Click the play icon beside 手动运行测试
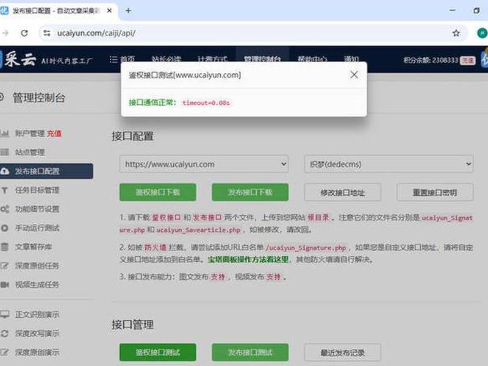Viewport: 488px width, 366px height. (5, 228)
